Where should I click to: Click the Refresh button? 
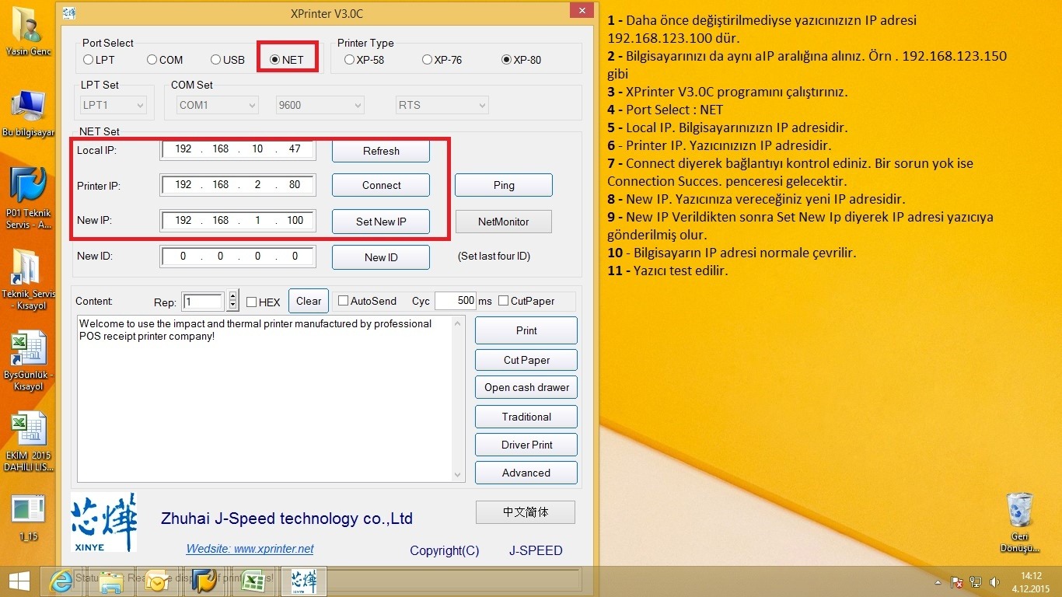tap(381, 151)
